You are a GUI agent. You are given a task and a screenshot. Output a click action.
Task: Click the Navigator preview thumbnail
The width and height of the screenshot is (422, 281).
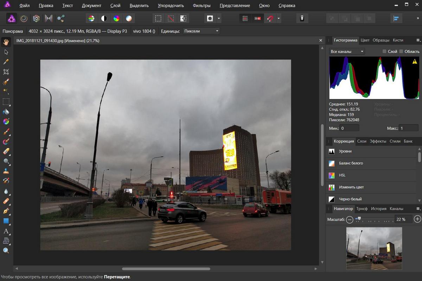tap(375, 248)
